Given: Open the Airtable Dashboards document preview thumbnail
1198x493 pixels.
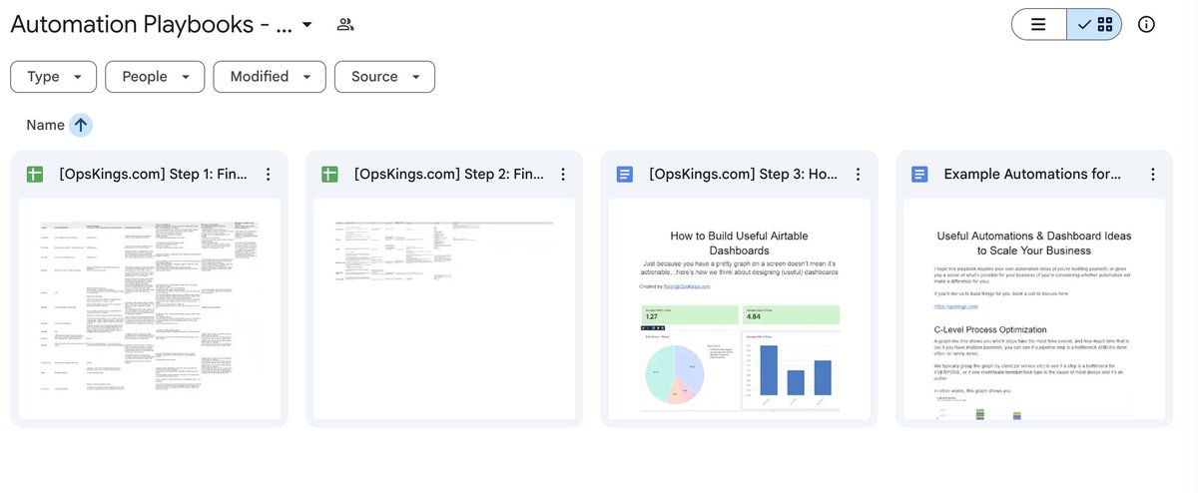Looking at the screenshot, I should [740, 309].
